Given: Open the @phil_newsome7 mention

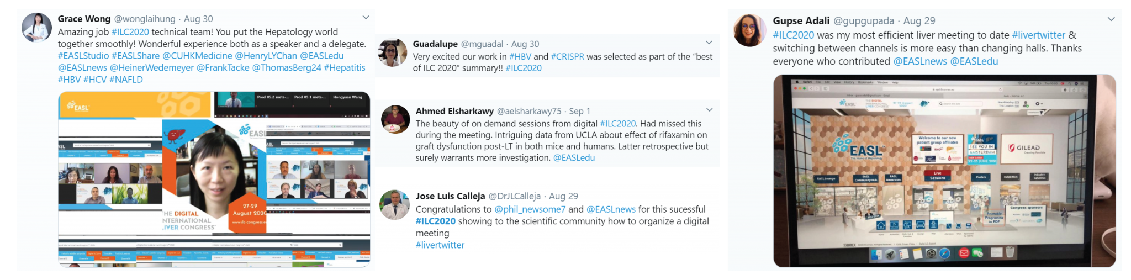Looking at the screenshot, I should (530, 209).
